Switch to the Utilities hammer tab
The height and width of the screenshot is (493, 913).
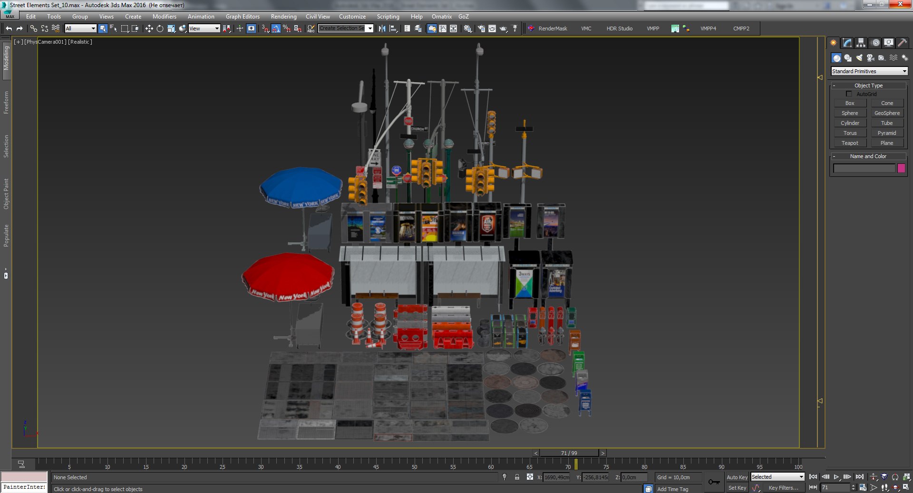(x=902, y=43)
